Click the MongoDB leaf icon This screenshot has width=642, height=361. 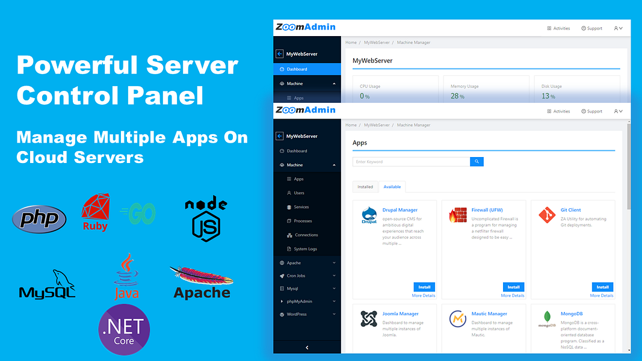point(547,319)
